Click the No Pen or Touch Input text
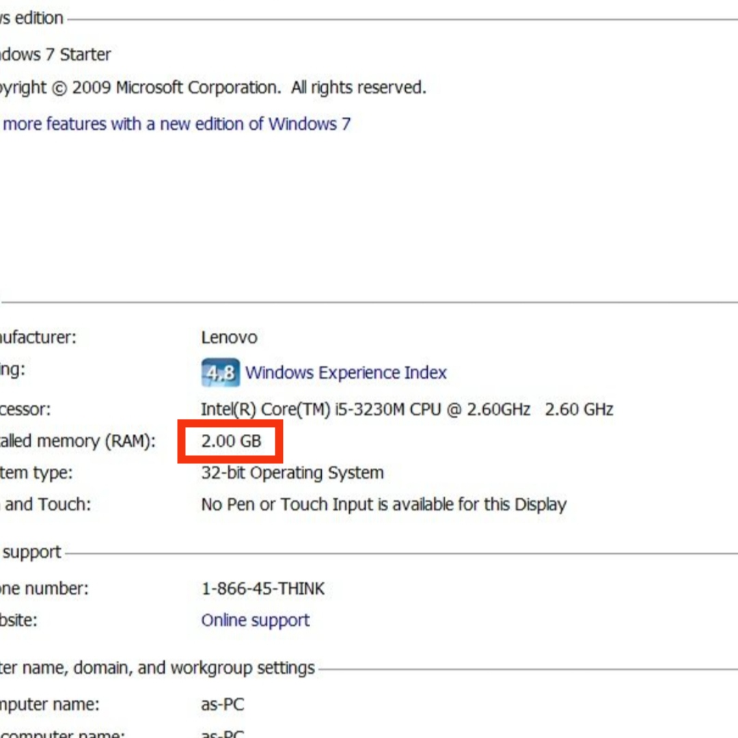 (x=383, y=504)
